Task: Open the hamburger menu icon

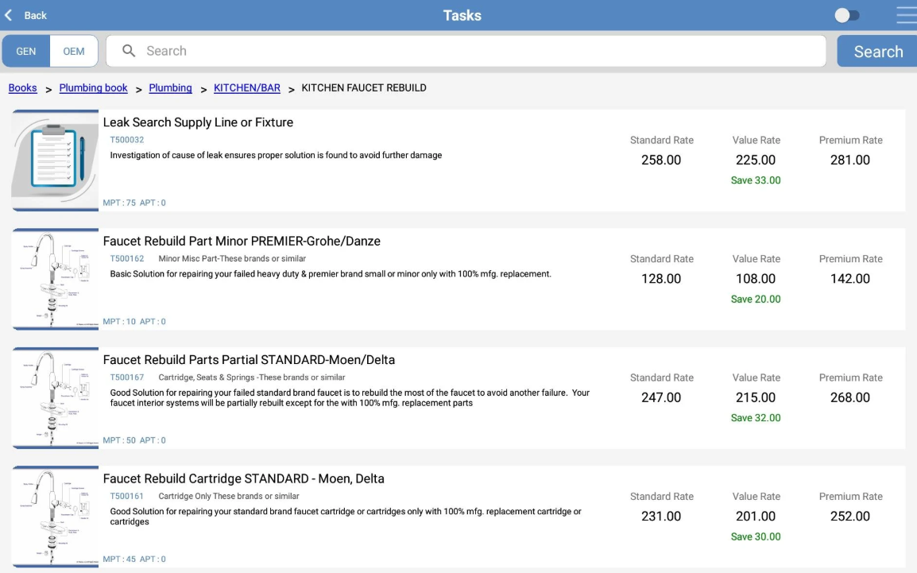Action: [x=906, y=15]
